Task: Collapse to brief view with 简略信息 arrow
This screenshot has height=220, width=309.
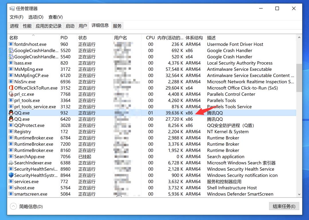Action: click(x=13, y=206)
